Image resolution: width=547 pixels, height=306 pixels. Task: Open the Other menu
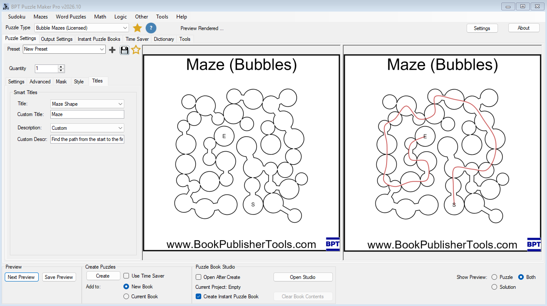[141, 17]
